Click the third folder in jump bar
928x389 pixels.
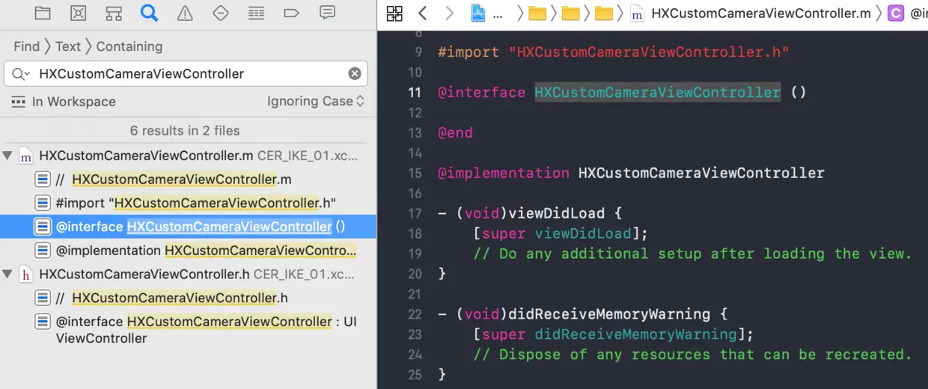[x=603, y=13]
